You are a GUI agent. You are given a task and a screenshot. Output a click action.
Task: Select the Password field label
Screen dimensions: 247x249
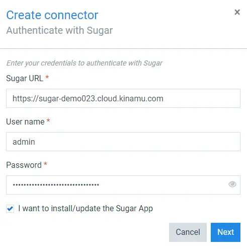pos(24,165)
